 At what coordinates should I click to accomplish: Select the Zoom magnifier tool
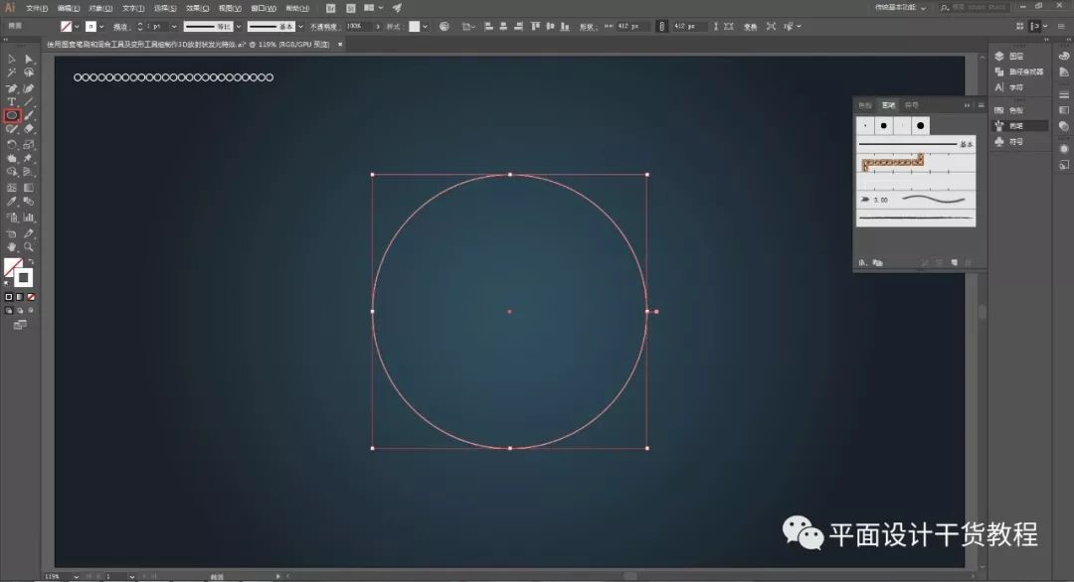click(29, 247)
